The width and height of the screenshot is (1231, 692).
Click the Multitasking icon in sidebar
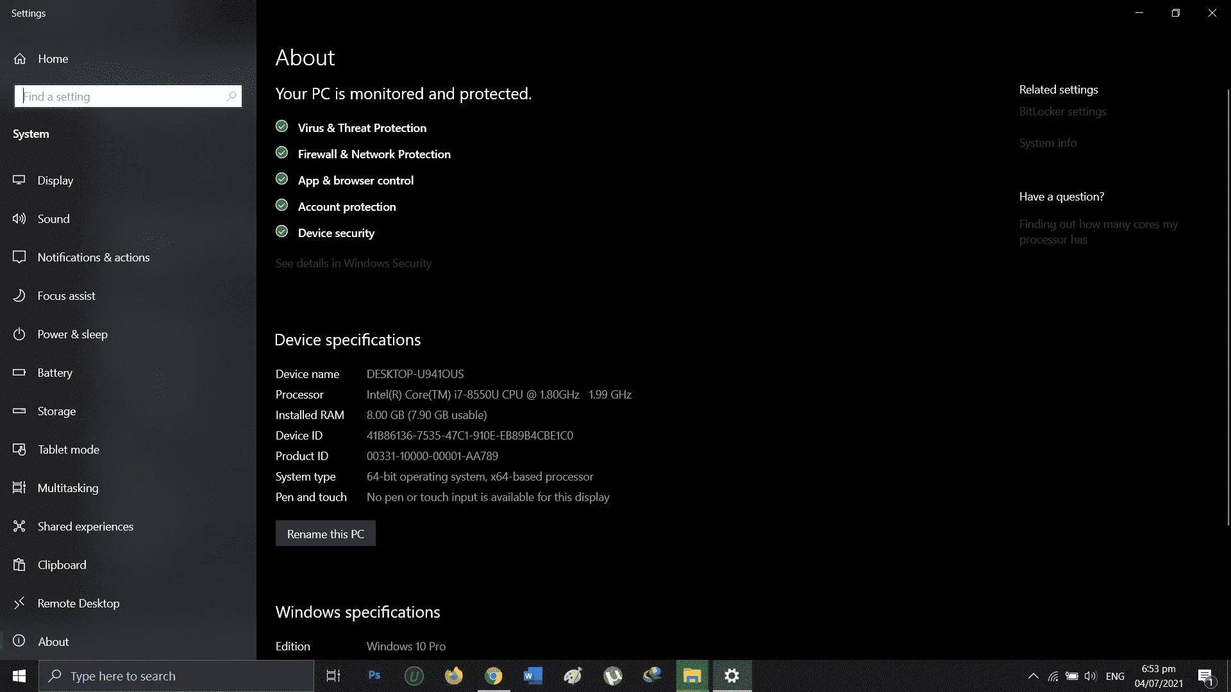[19, 488]
